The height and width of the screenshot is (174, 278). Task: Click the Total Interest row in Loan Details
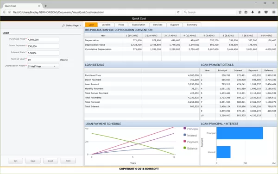142,106
